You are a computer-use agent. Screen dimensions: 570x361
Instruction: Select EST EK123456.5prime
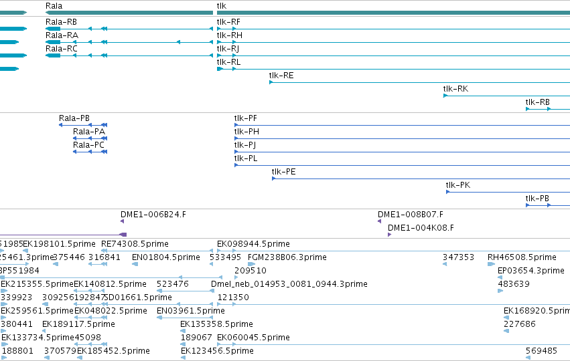coord(184,358)
